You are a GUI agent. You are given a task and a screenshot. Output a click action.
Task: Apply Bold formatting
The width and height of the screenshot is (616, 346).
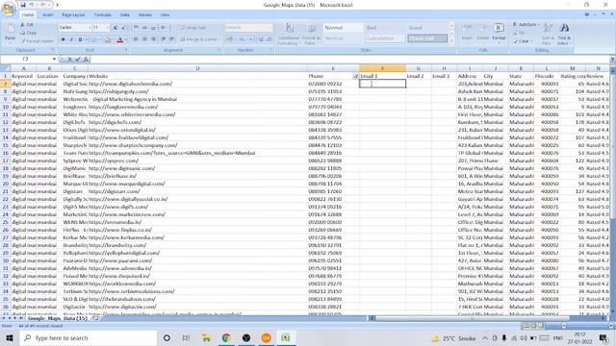63,39
